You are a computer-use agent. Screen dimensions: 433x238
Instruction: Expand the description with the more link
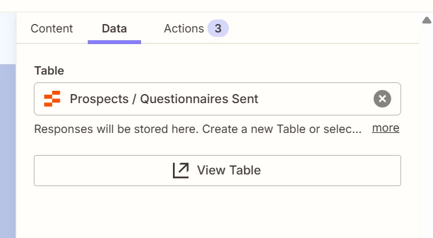point(386,128)
